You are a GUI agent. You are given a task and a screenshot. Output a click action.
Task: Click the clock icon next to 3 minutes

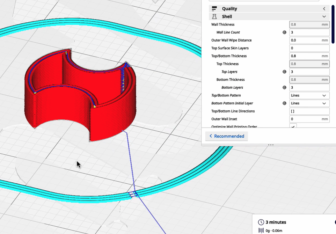[261, 222]
